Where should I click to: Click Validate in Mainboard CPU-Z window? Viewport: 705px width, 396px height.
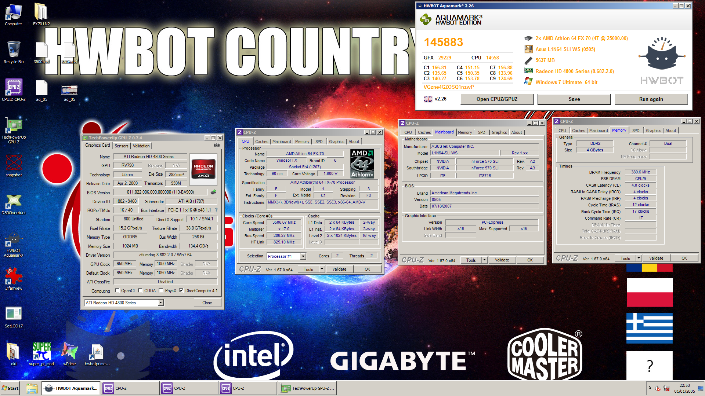(502, 260)
